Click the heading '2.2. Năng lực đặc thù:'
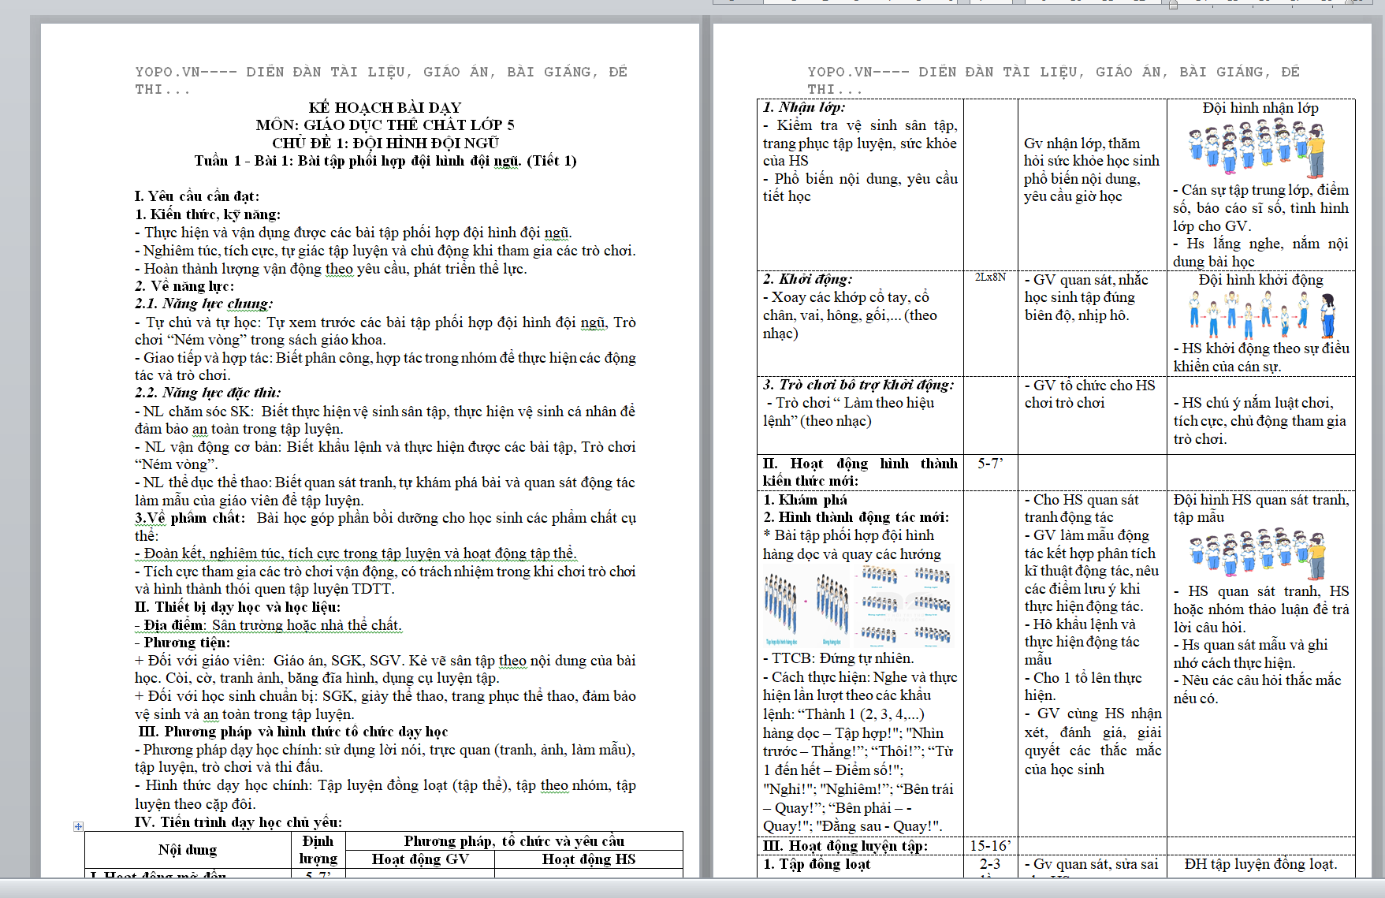 tap(207, 393)
